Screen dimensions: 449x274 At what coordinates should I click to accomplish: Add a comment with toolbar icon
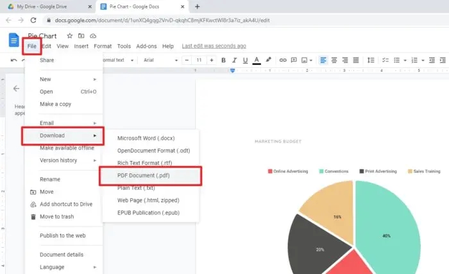tap(294, 60)
